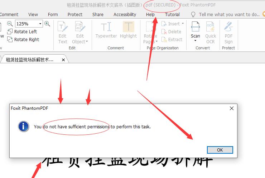Rotate the page left
265x178 pixels.
[x=22, y=31]
